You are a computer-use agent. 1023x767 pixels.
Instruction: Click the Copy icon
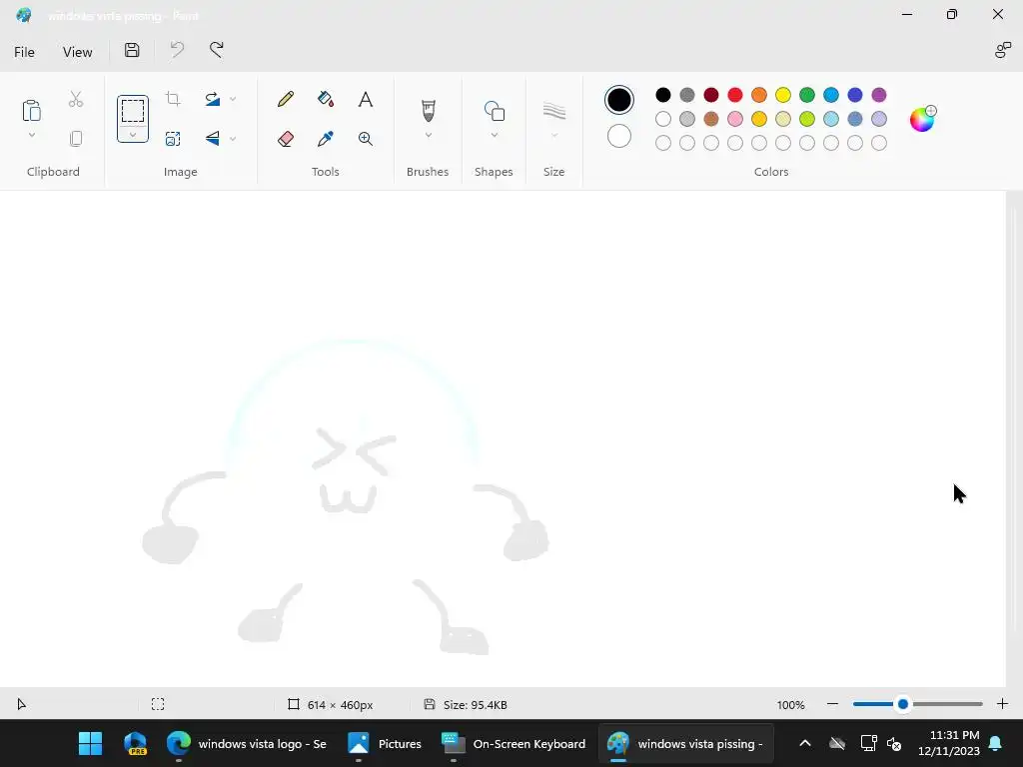pyautogui.click(x=76, y=138)
